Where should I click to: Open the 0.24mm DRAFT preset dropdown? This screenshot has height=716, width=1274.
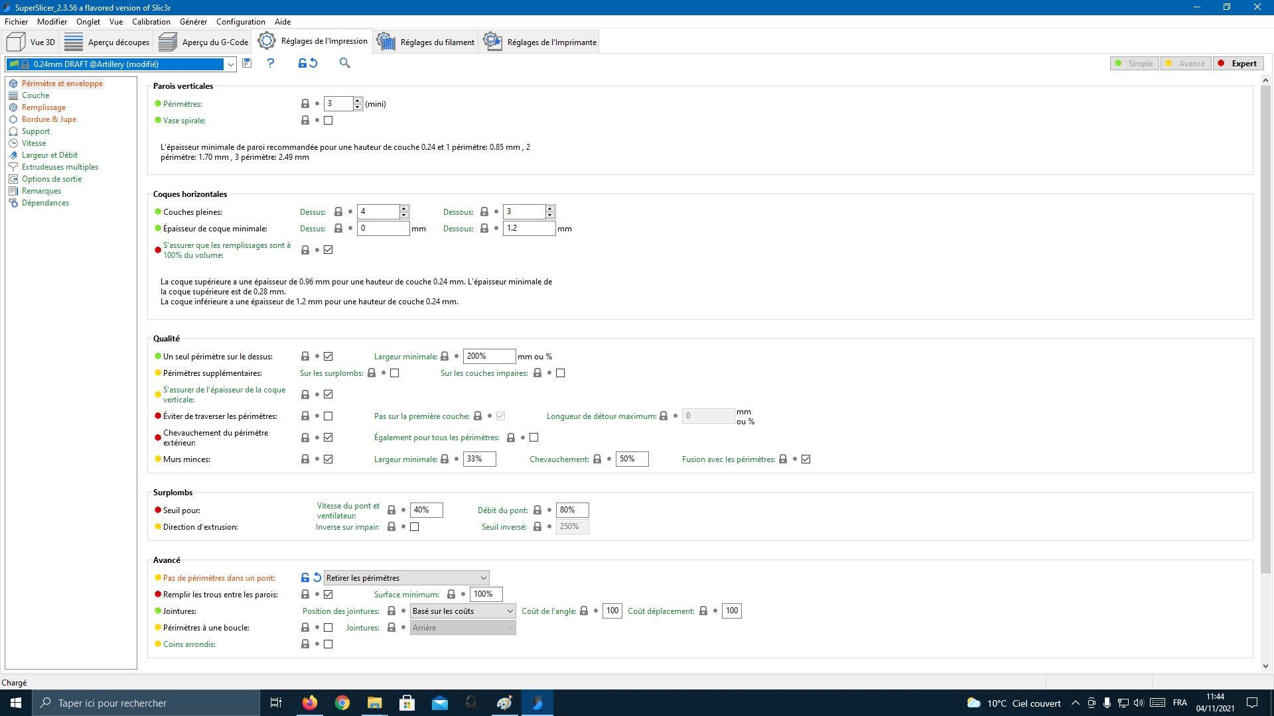point(230,64)
